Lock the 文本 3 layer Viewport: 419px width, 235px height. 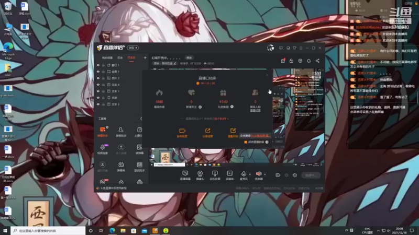click(x=103, y=104)
